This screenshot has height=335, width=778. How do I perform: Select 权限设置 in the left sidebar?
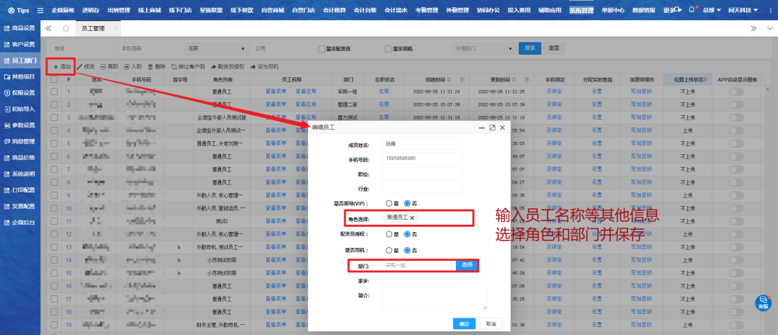19,93
